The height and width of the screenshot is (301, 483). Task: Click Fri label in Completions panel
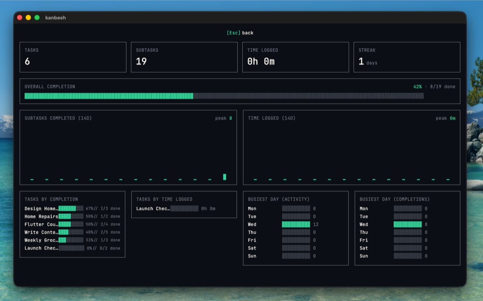pyautogui.click(x=364, y=240)
